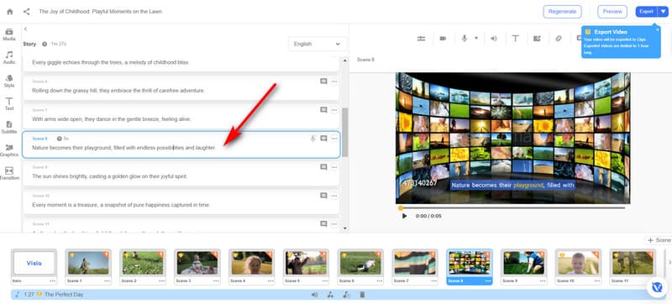Open the Export dropdown arrow
This screenshot has height=304, width=672.
point(663,12)
